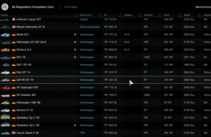Image resolution: width=211 pixels, height=137 pixels.
Task: Choose the green Sambabus thumbnail with PP 294.54
Action: pos(5,117)
